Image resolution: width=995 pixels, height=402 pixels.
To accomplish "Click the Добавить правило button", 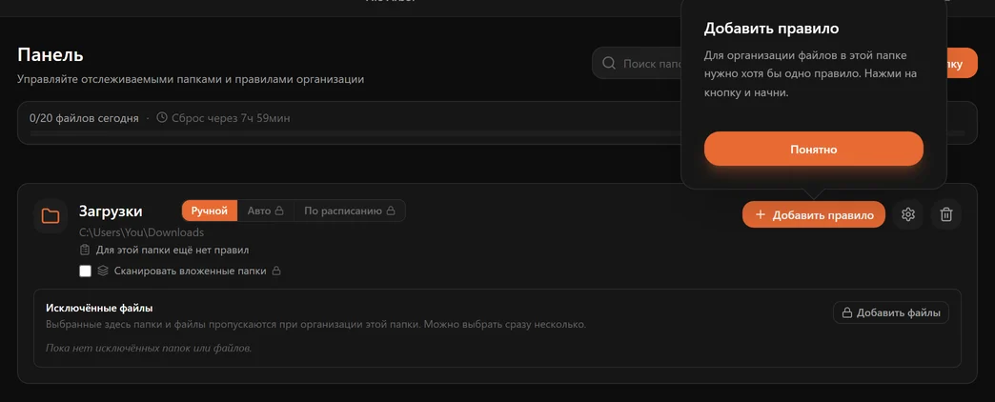I will [814, 215].
